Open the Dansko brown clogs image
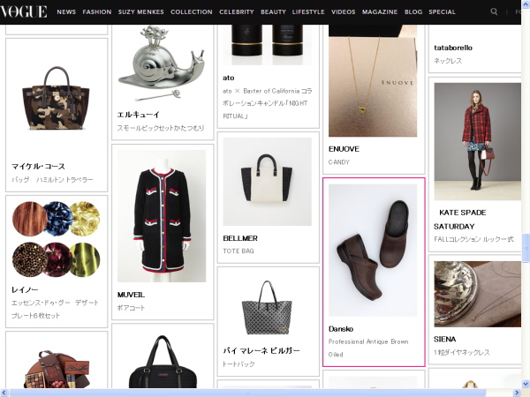 (373, 251)
